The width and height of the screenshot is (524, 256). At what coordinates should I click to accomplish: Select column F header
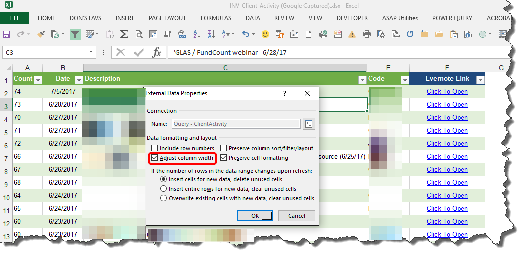coord(447,68)
